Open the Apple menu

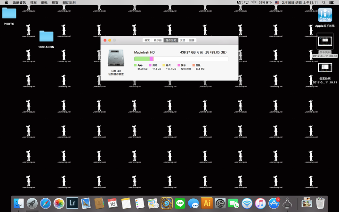click(7, 2)
